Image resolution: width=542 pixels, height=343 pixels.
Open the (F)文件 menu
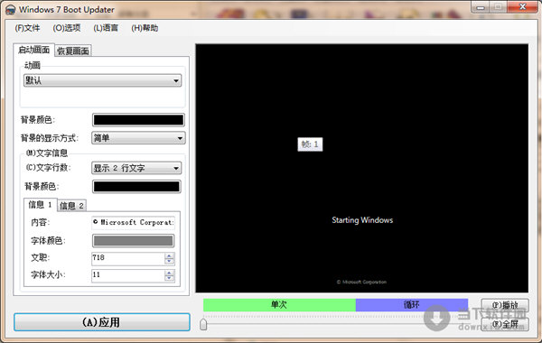click(27, 28)
